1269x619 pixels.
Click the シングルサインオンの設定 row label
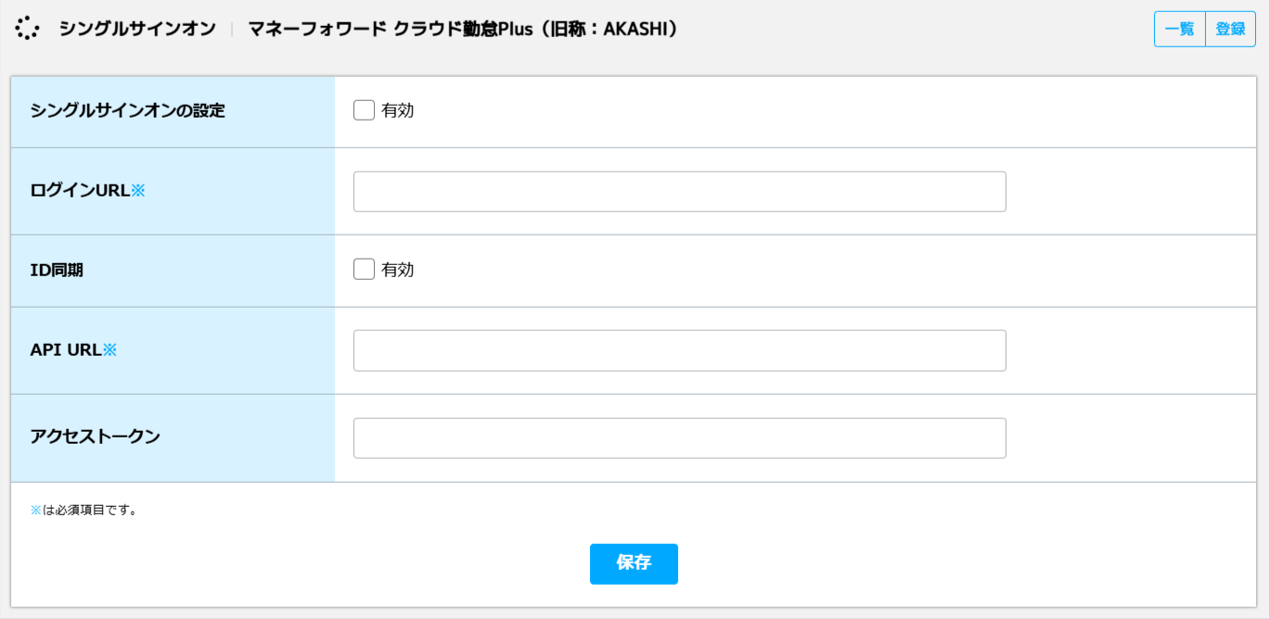[x=128, y=111]
